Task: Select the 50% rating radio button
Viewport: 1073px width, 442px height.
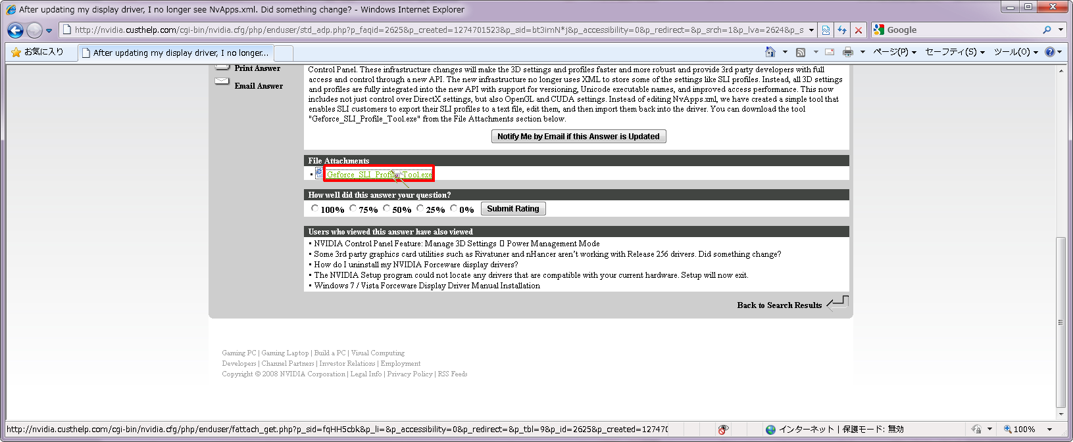Action: (x=386, y=208)
